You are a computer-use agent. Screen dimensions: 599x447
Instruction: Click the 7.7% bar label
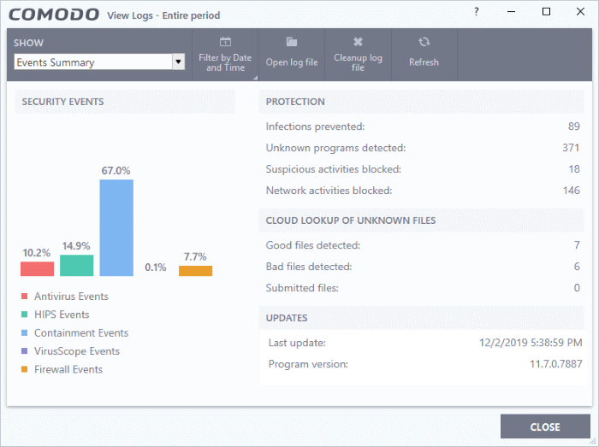coord(195,256)
